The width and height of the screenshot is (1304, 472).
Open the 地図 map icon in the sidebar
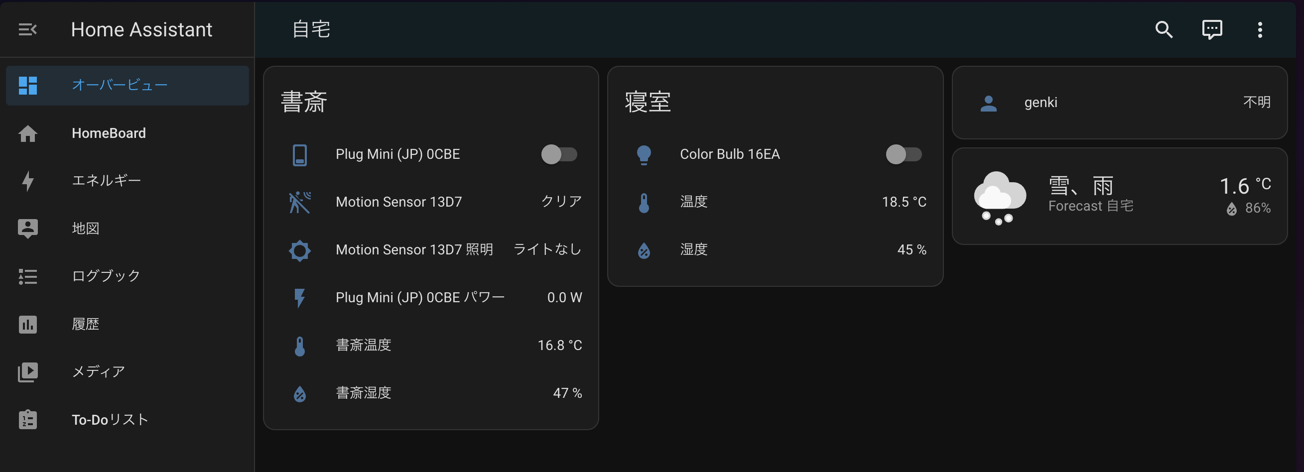pyautogui.click(x=28, y=228)
